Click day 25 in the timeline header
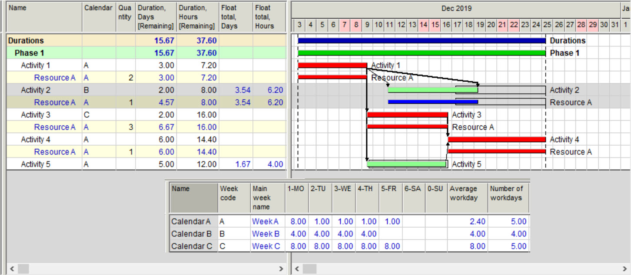Image resolution: width=631 pixels, height=275 pixels. [x=547, y=25]
